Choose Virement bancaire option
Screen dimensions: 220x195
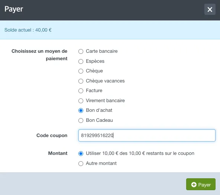pos(81,101)
